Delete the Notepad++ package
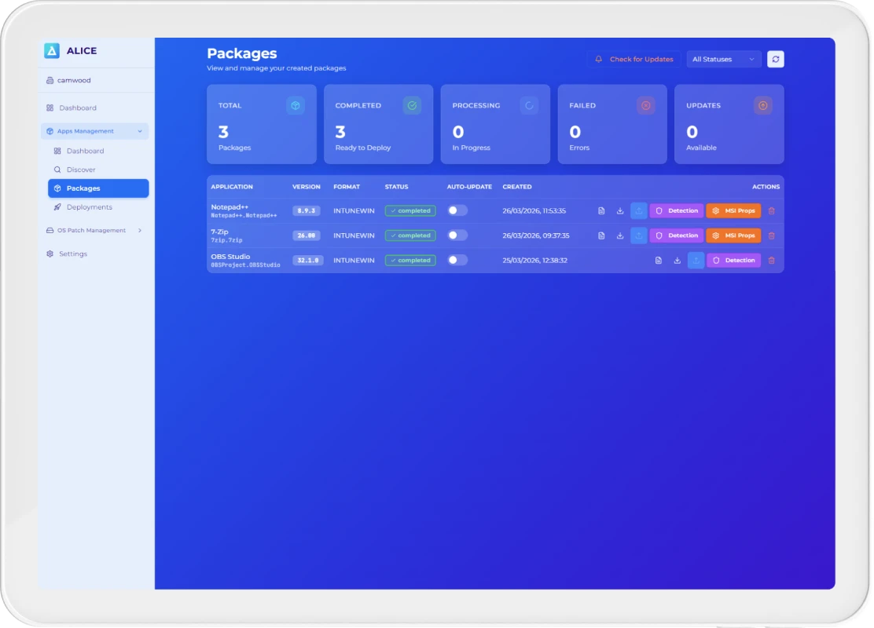874x628 pixels. [771, 211]
